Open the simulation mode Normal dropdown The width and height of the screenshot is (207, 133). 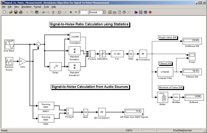point(97,12)
